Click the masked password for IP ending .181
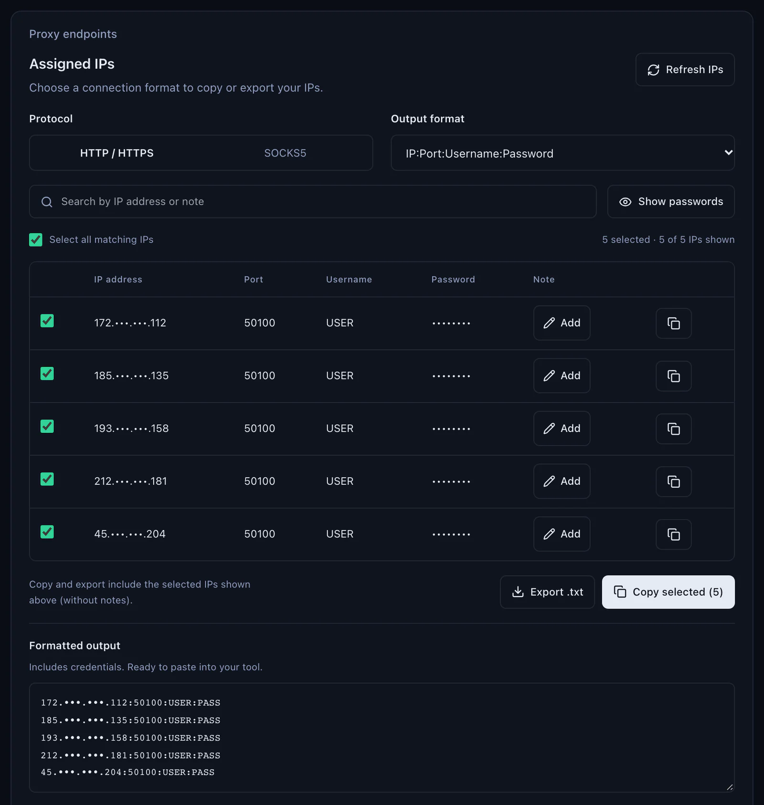Image resolution: width=764 pixels, height=805 pixels. click(x=451, y=481)
